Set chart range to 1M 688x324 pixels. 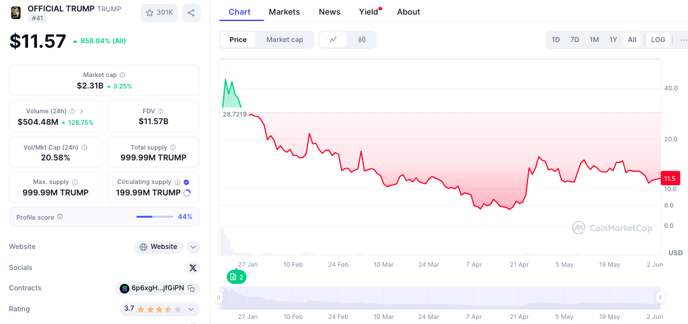click(594, 40)
